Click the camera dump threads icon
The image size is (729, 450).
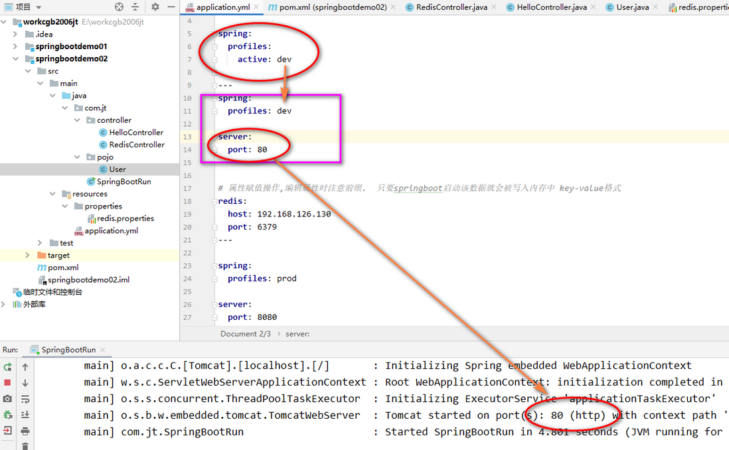pos(7,399)
